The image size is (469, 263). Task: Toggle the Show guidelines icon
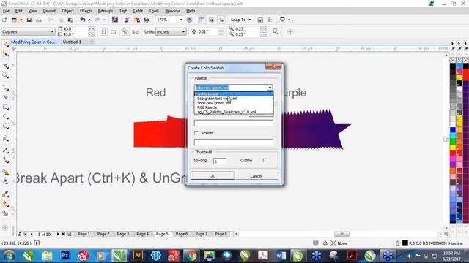[221, 20]
